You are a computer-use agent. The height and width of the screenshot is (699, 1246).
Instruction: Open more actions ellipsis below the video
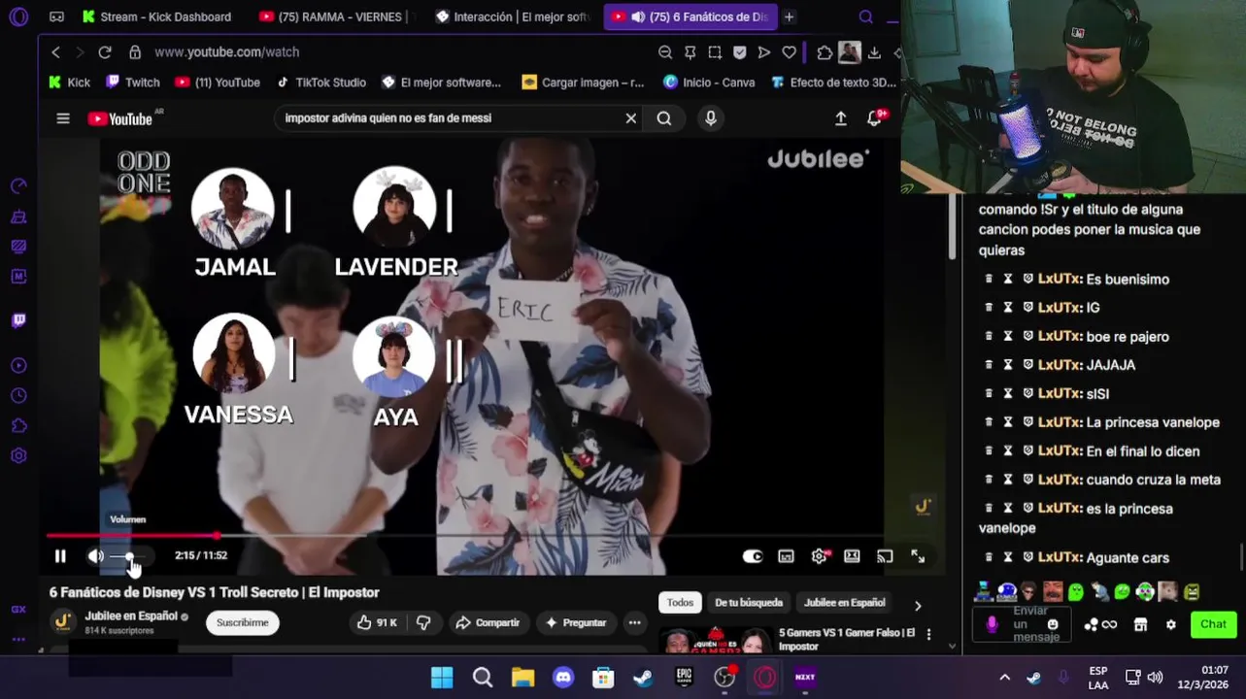pos(634,622)
